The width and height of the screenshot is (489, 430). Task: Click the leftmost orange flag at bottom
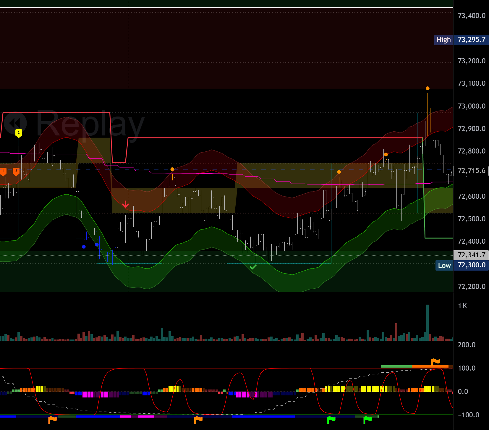coord(52,419)
